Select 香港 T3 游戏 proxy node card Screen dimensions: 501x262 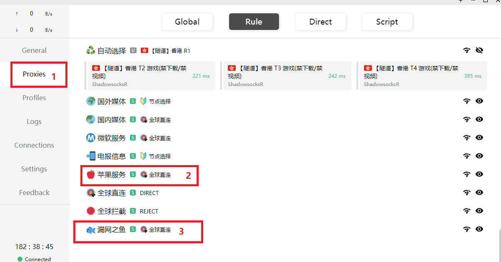coord(287,76)
